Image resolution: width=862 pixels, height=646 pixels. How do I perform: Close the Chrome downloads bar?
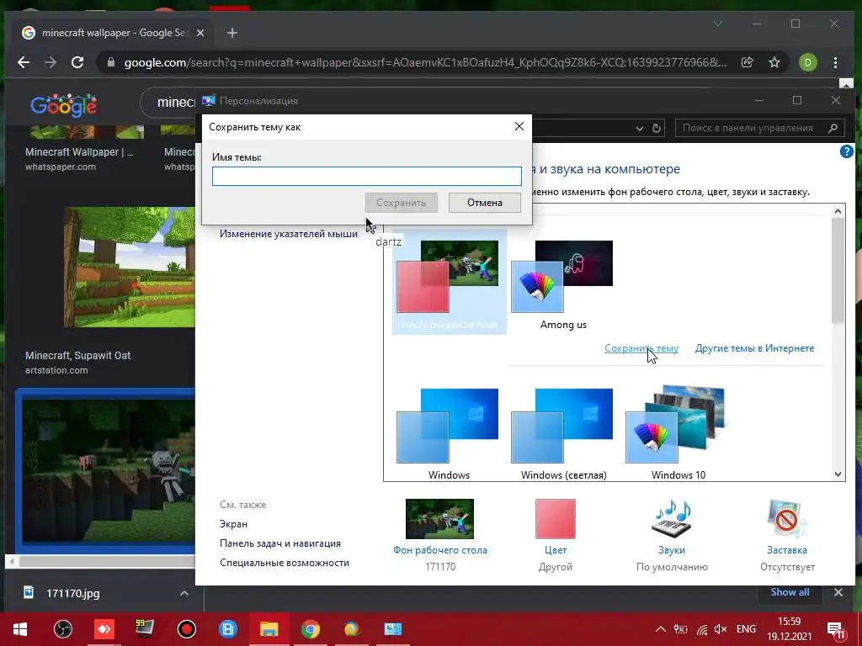pos(838,592)
